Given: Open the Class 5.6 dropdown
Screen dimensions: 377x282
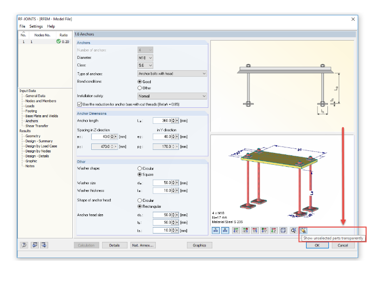Looking at the screenshot, I should (x=145, y=65).
